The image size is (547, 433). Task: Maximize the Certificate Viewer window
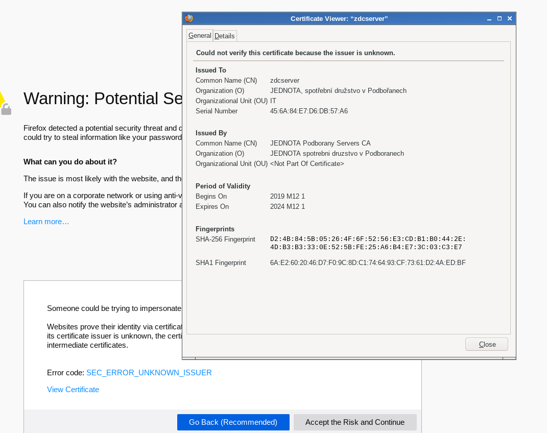pyautogui.click(x=500, y=18)
